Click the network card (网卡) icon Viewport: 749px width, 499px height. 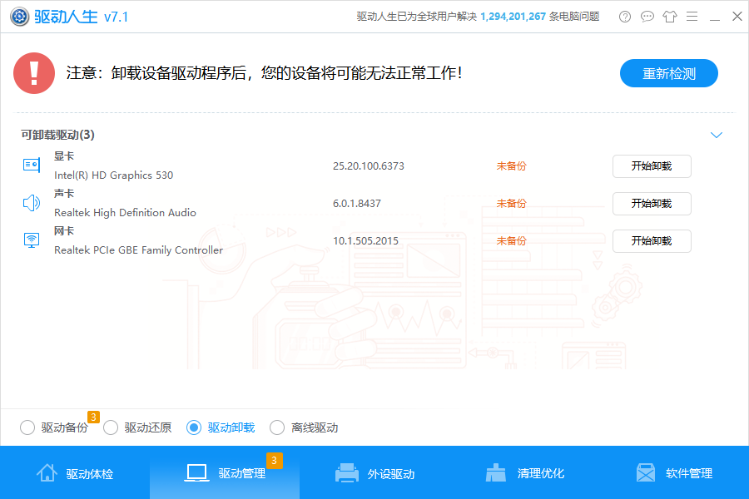click(32, 240)
